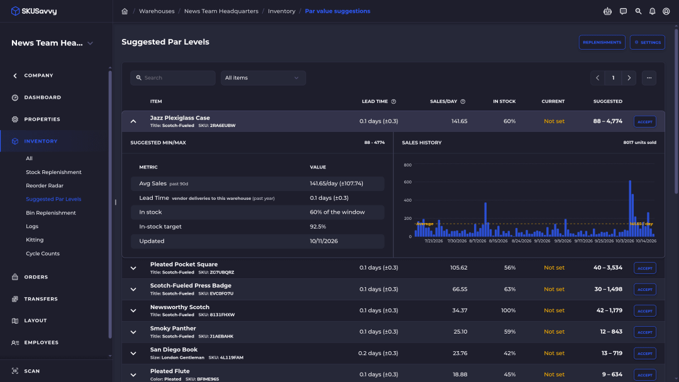Accept suggestion for Newsworthy Scotch
The width and height of the screenshot is (679, 382).
(645, 310)
